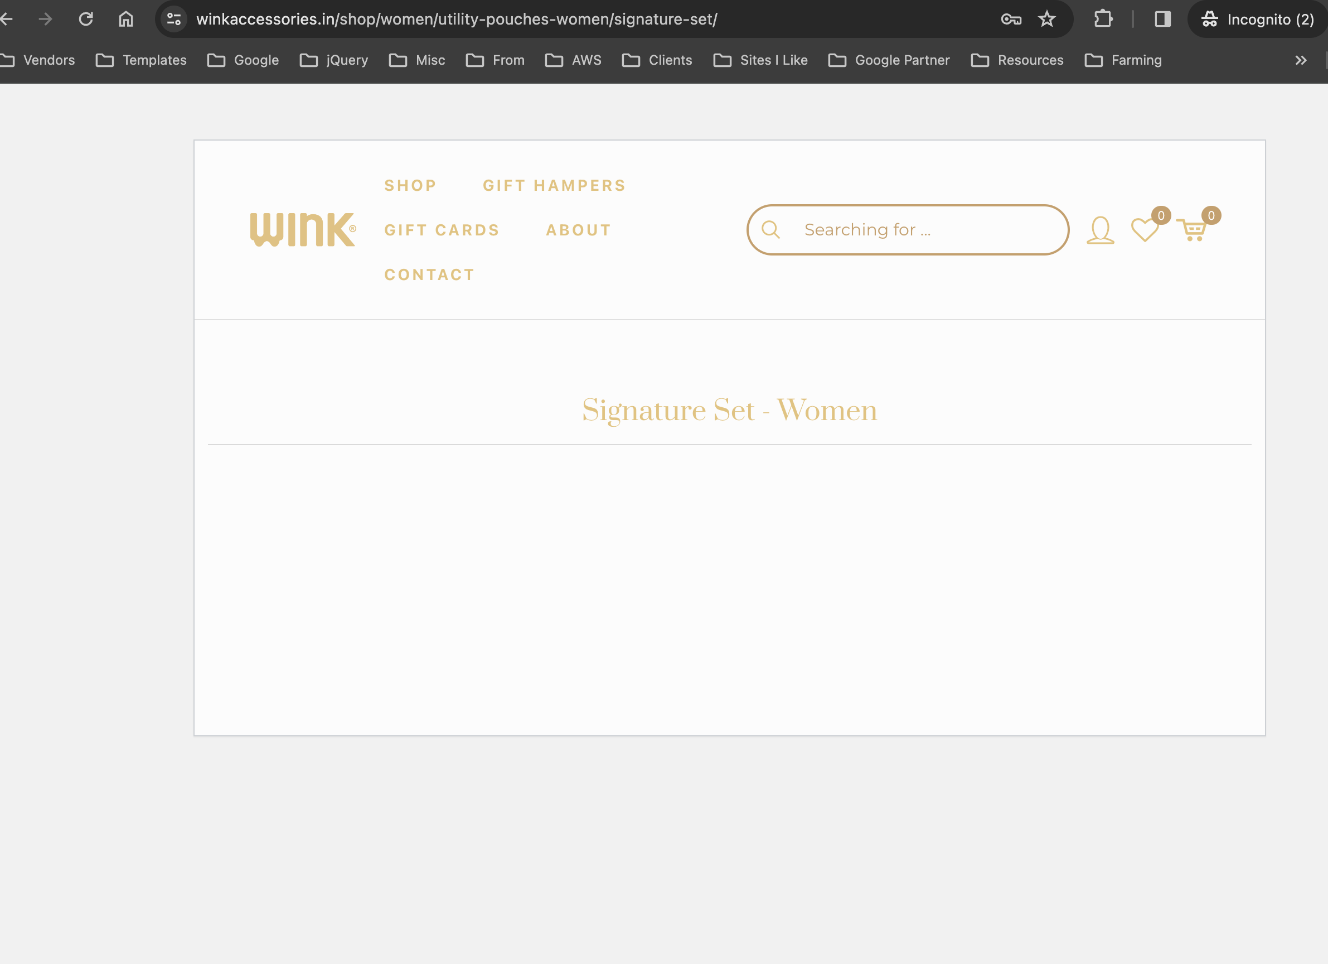Screen dimensions: 1328x964
Task: Open the CONTACT menu item
Action: (429, 275)
